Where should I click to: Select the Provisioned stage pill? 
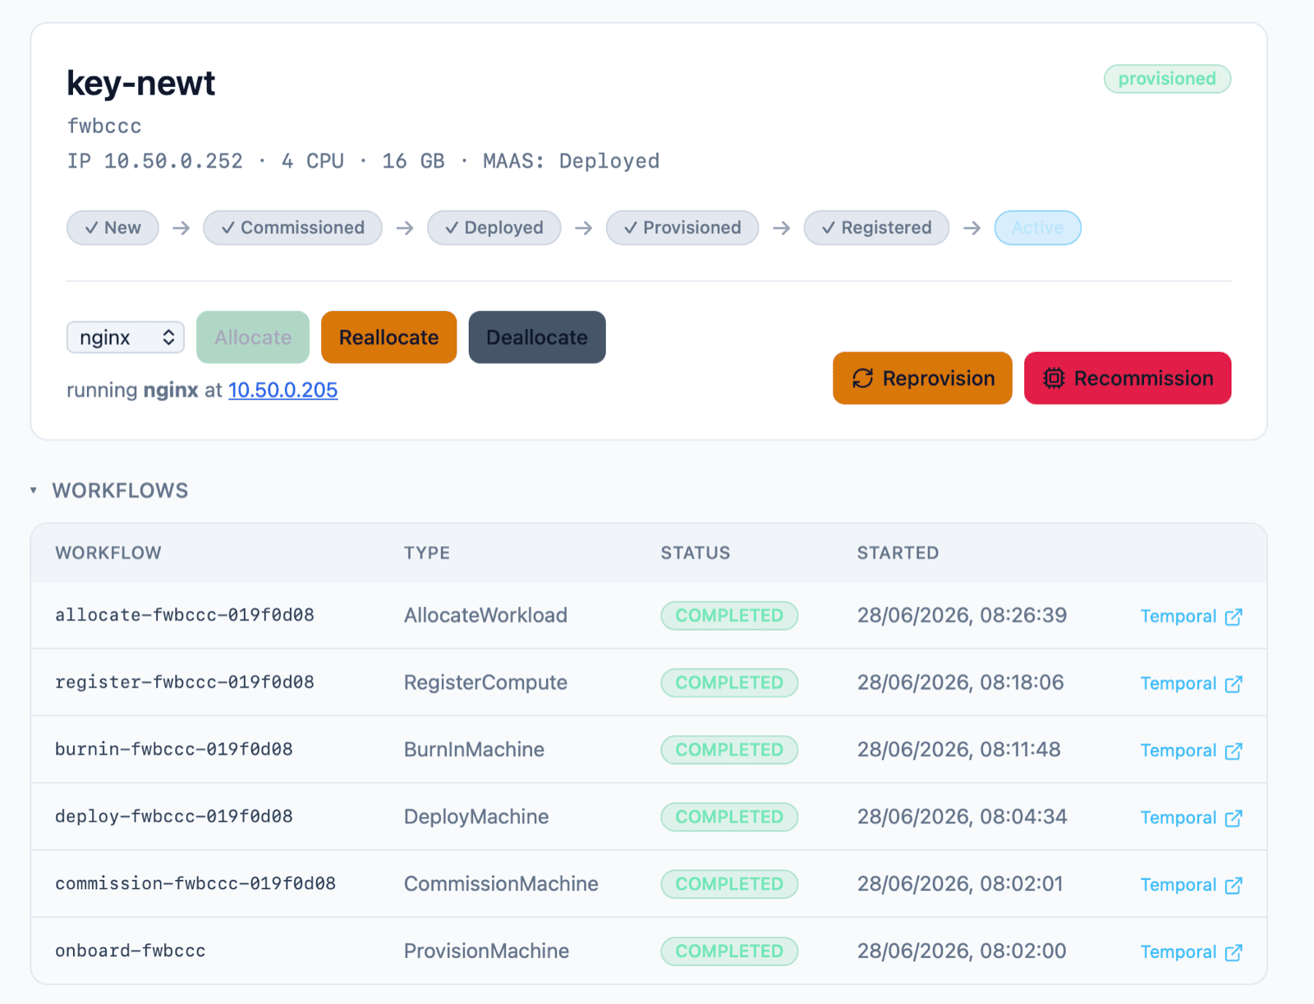coord(682,227)
